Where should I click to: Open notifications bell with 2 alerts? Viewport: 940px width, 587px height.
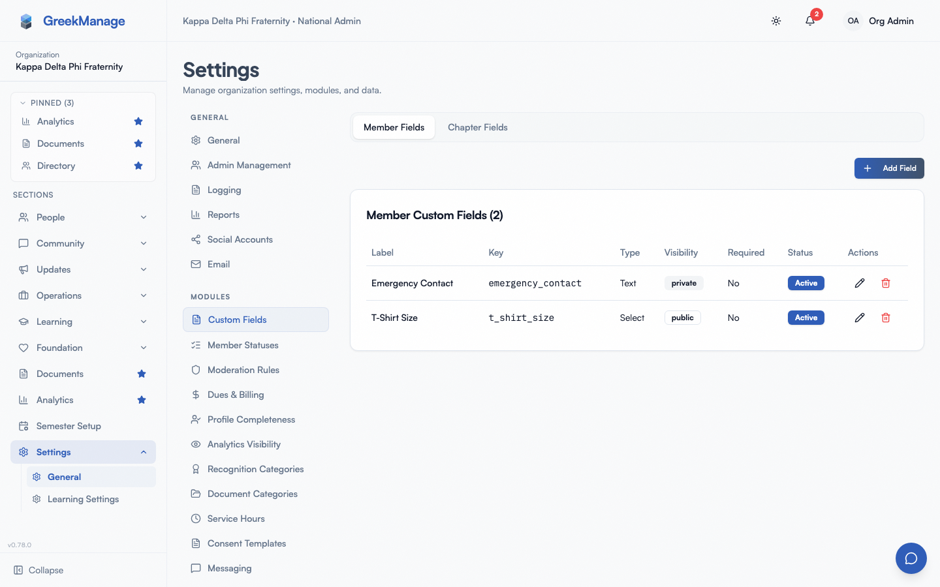click(x=810, y=21)
